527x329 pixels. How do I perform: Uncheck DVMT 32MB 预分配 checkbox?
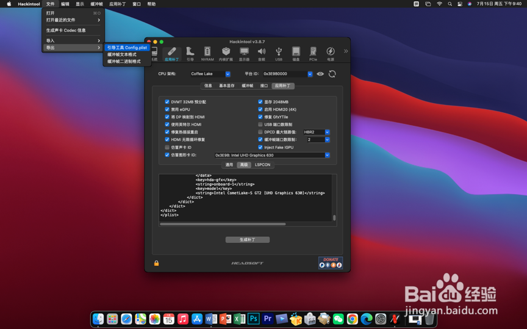[x=167, y=101]
